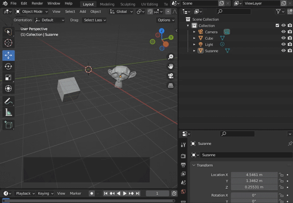Select the Transform tool
Viewport: 293px width, 203px height.
pos(8,88)
